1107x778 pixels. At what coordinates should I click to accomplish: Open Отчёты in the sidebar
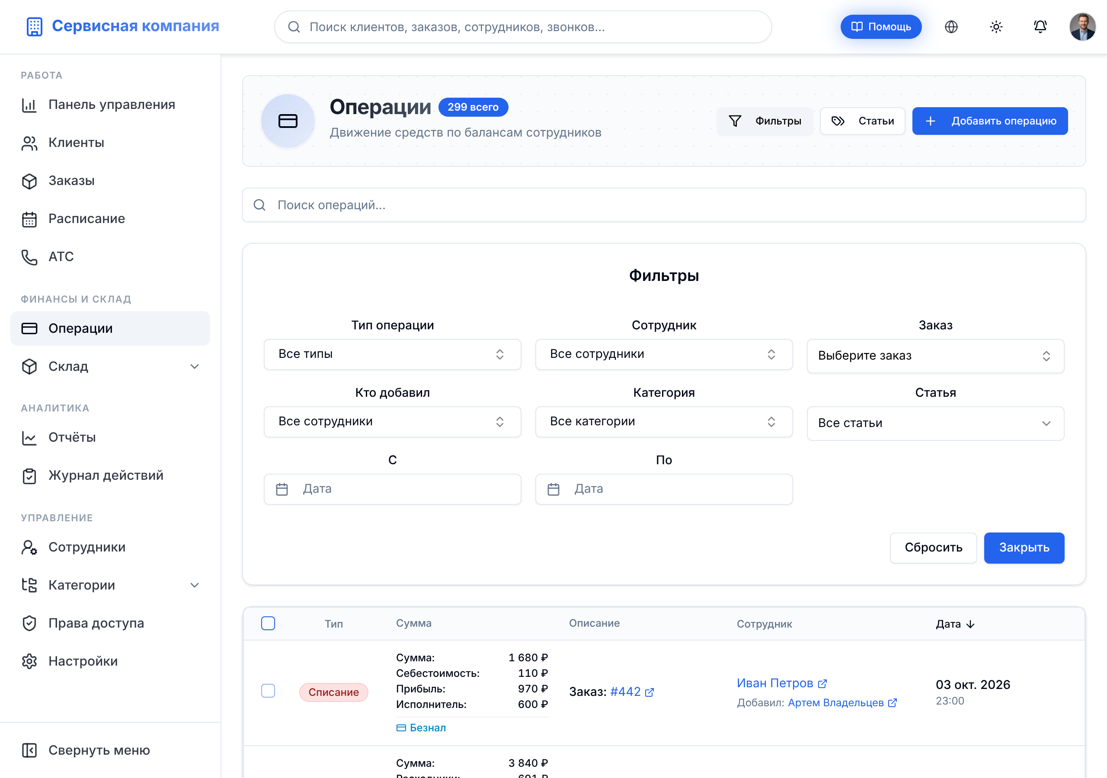tap(110, 437)
